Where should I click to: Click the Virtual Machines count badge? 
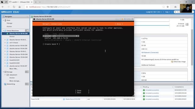27,31
